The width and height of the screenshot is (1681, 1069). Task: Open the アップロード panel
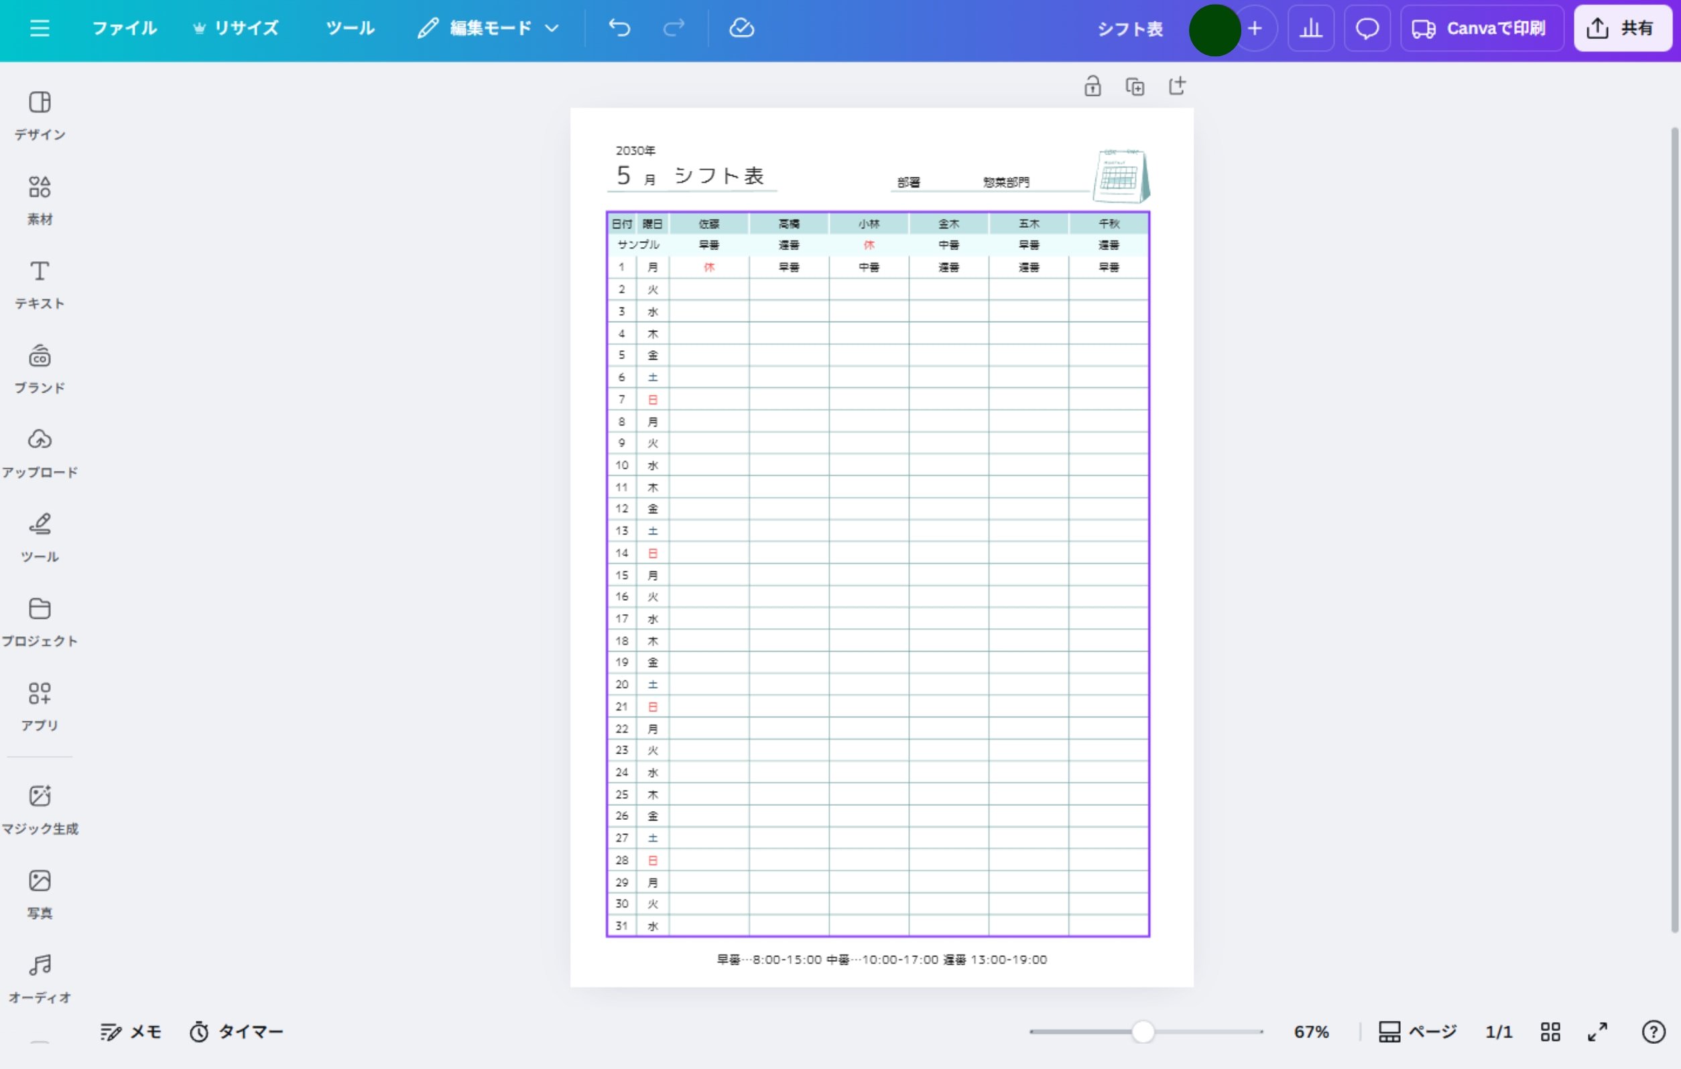point(40,450)
